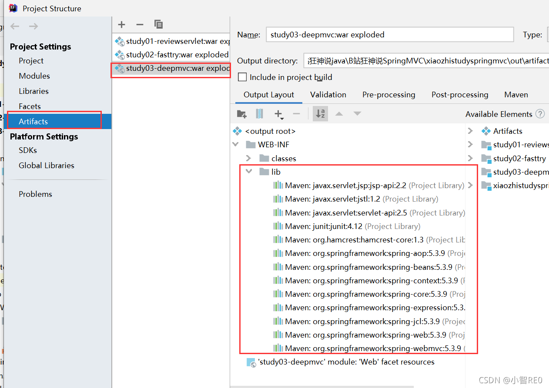
Task: Select spring-core:5.3.9 library row
Action: pos(369,294)
